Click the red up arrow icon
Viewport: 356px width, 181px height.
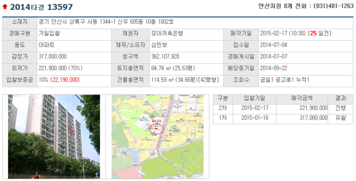pyautogui.click(x=5, y=7)
